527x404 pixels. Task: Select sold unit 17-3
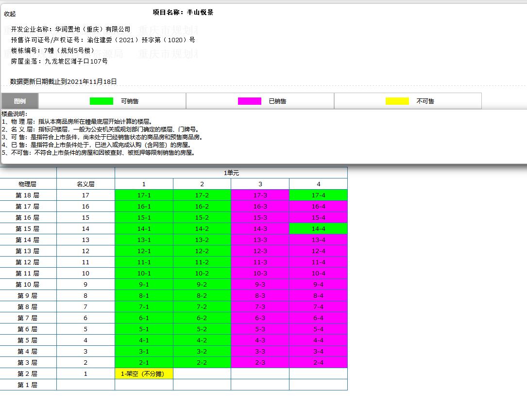[260, 195]
